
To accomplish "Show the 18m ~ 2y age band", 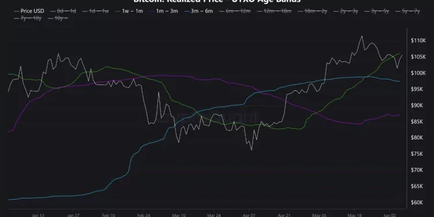I will (312, 11).
